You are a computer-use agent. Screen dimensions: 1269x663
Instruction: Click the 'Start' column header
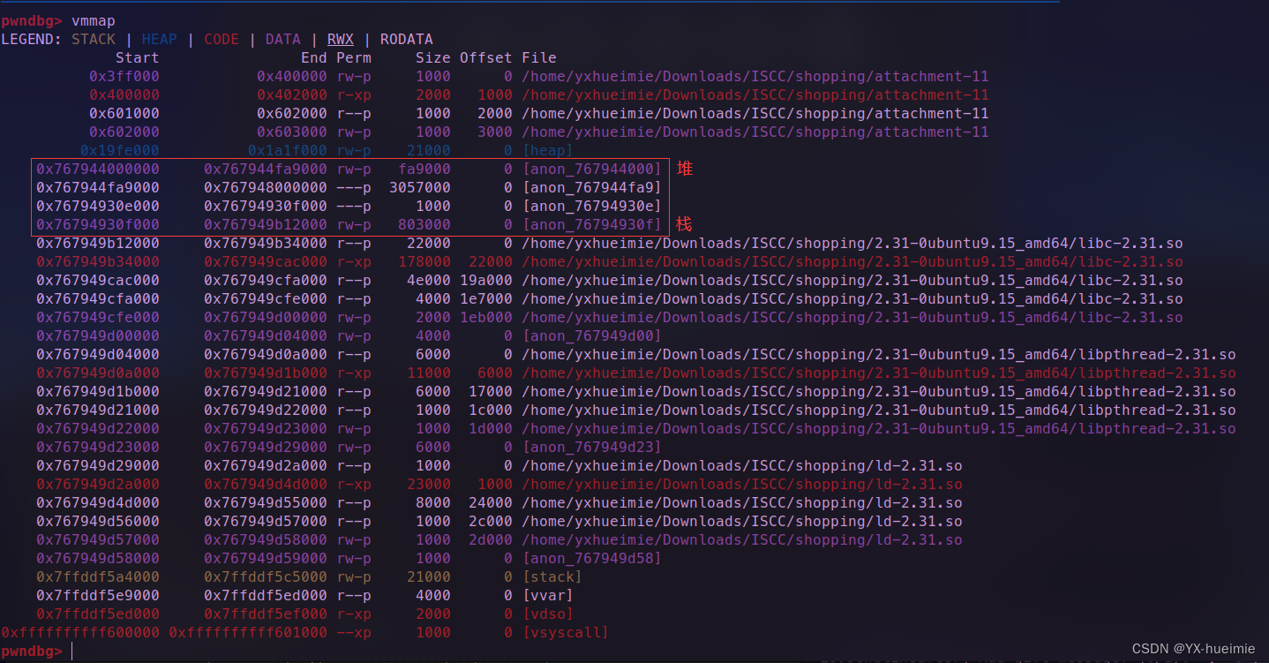point(138,57)
